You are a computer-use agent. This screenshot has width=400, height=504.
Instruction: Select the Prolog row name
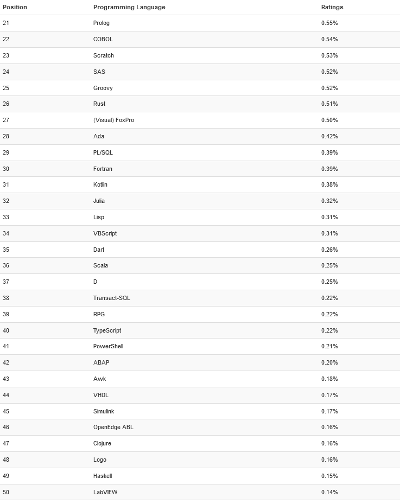pos(101,23)
